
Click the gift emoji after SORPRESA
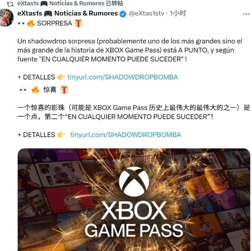pos(78,23)
